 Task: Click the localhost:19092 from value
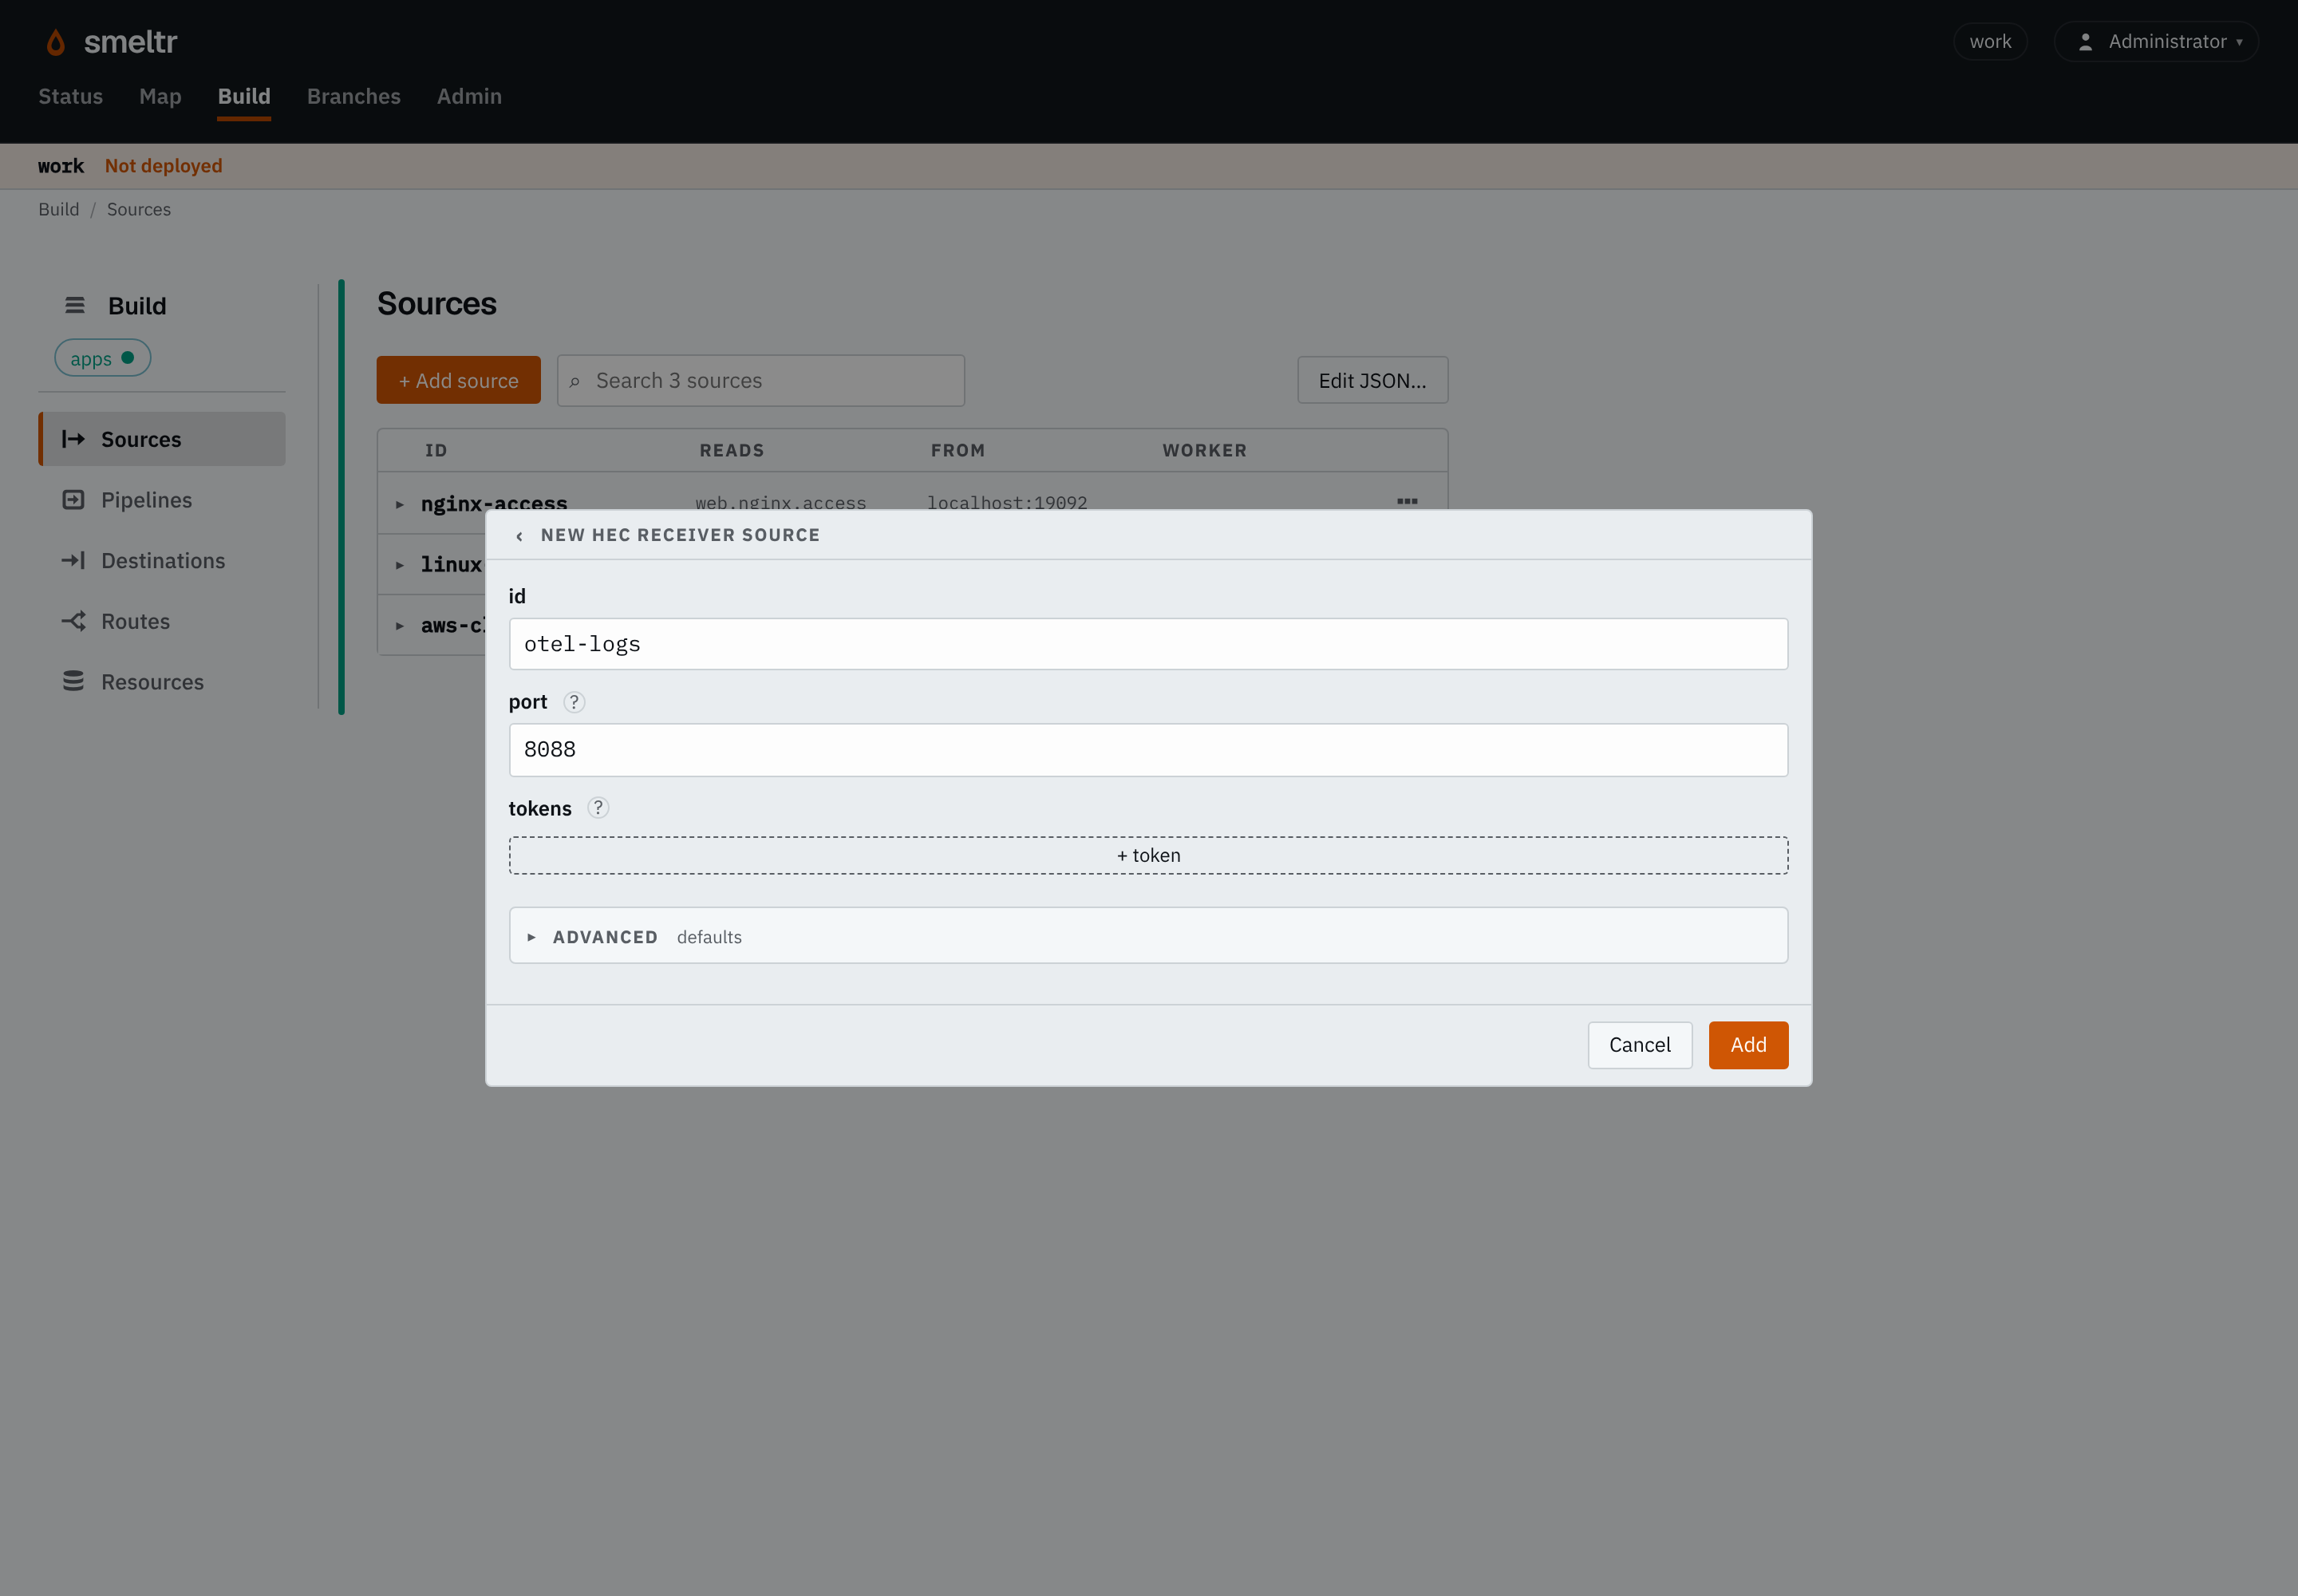click(x=1007, y=503)
